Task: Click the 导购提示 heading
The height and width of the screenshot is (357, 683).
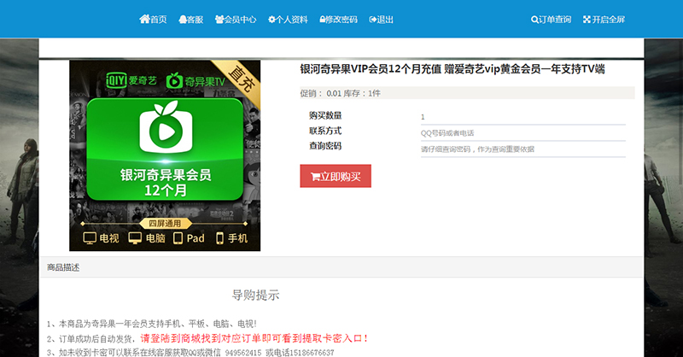Action: [x=255, y=296]
